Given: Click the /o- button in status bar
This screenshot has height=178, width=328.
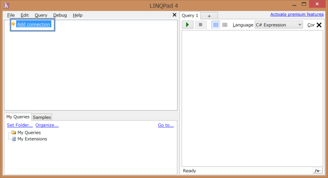Looking at the screenshot, I should click(317, 171).
